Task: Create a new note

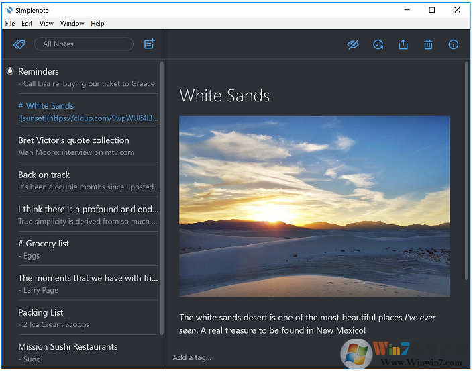Action: pos(149,44)
